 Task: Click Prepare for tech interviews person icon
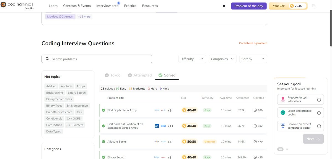pos(283,99)
